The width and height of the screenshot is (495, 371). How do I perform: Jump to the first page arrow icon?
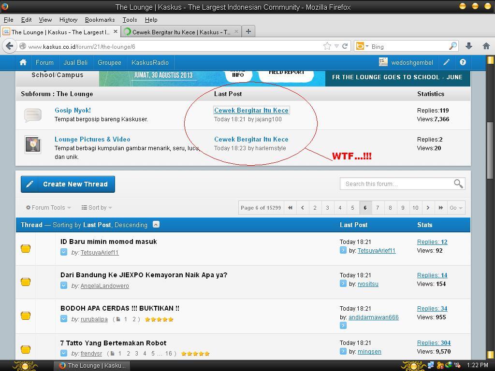click(x=290, y=208)
